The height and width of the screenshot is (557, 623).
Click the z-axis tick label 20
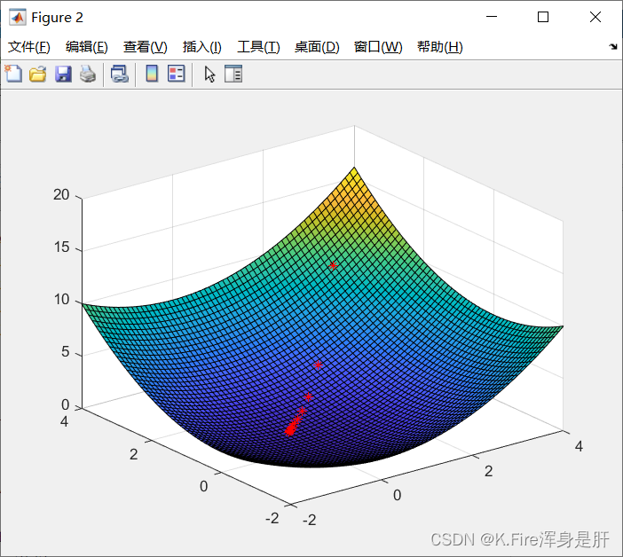pyautogui.click(x=61, y=194)
